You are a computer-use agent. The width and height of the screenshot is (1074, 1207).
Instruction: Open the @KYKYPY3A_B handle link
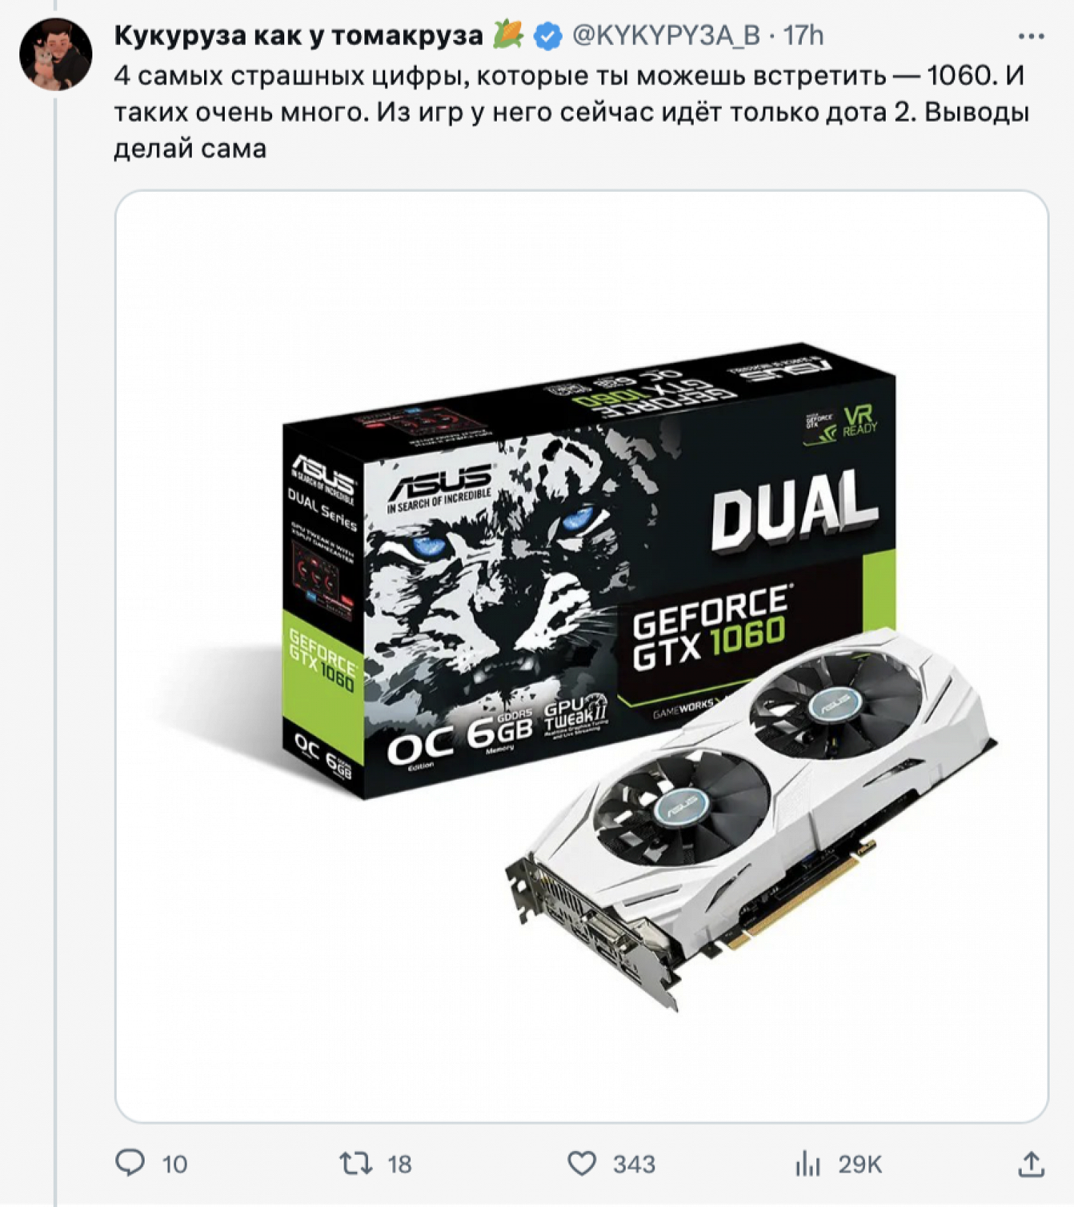point(666,35)
